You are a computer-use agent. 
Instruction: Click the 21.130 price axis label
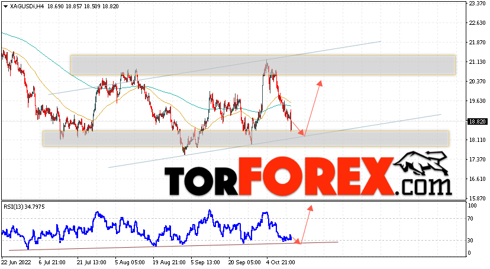[x=477, y=62]
